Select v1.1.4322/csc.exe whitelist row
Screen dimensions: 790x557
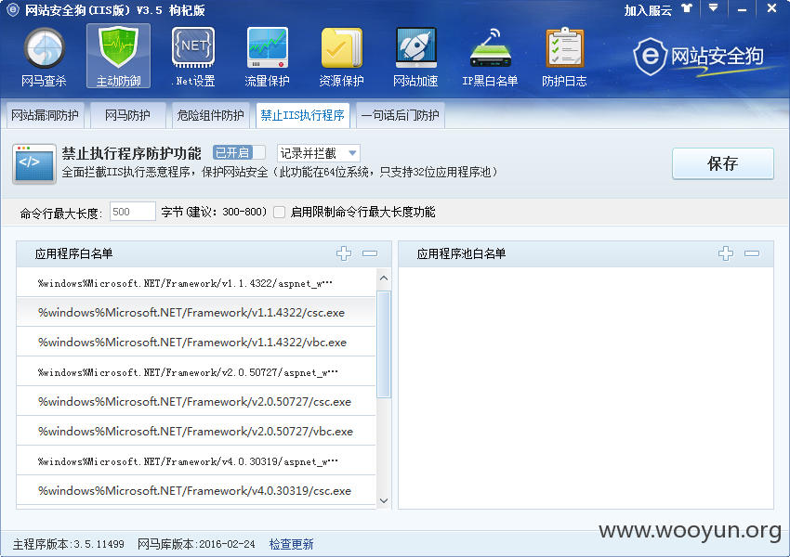(196, 313)
